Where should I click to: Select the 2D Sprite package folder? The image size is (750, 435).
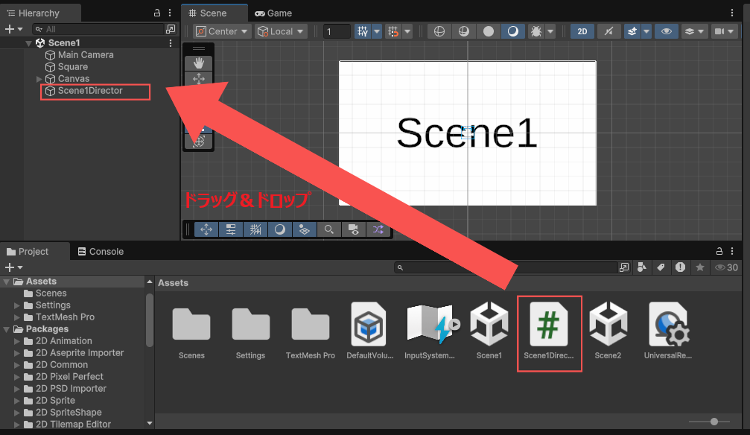55,401
